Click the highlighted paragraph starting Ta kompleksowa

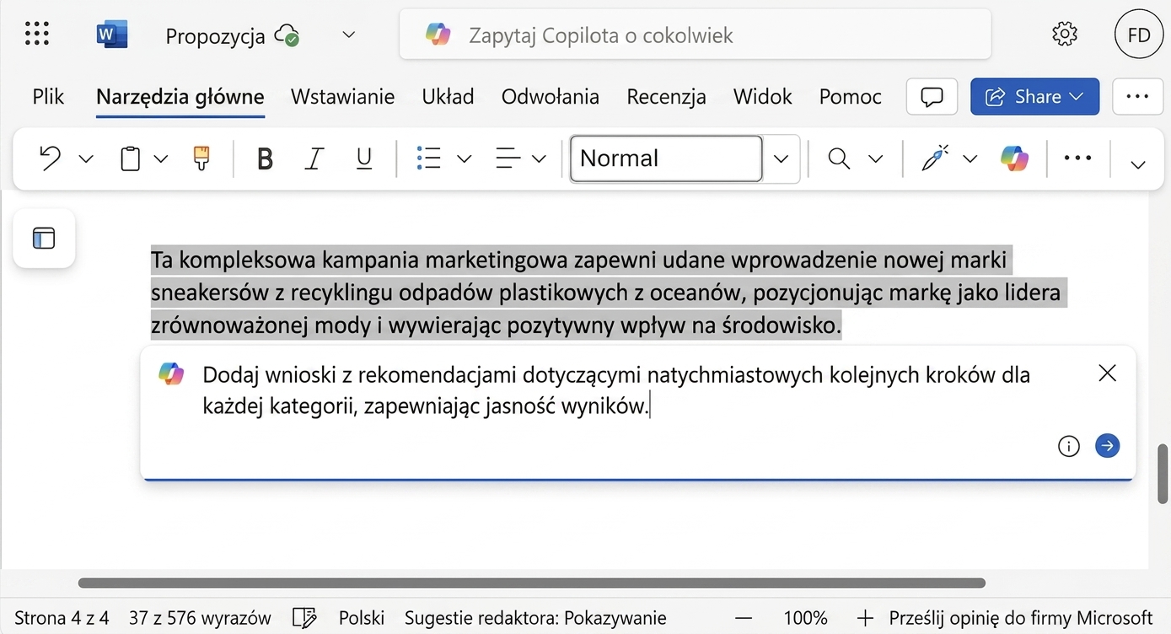point(609,293)
